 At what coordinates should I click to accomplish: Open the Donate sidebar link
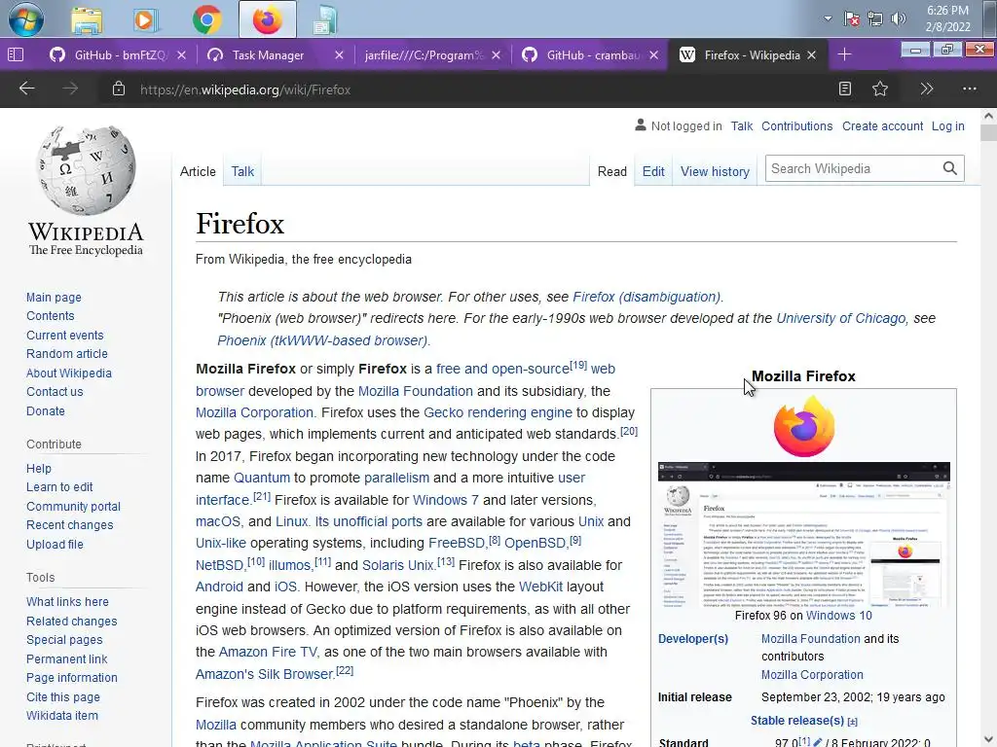click(46, 411)
